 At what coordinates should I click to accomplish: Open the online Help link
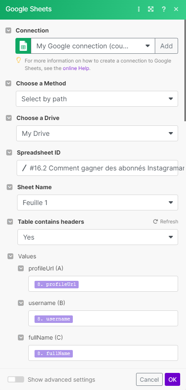click(77, 68)
